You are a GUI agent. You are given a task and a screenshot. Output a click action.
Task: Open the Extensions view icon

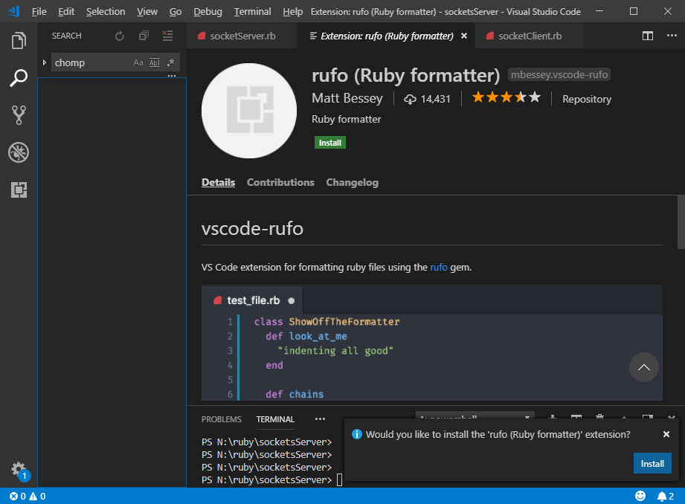(19, 190)
